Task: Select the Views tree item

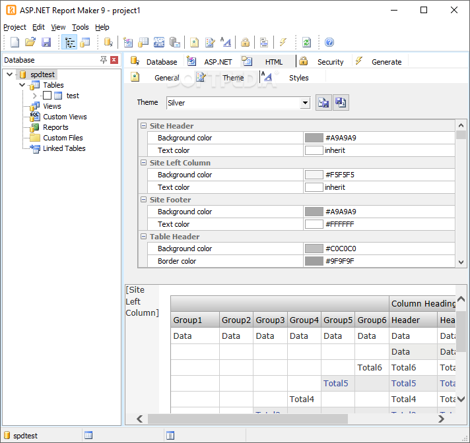Action: click(52, 106)
